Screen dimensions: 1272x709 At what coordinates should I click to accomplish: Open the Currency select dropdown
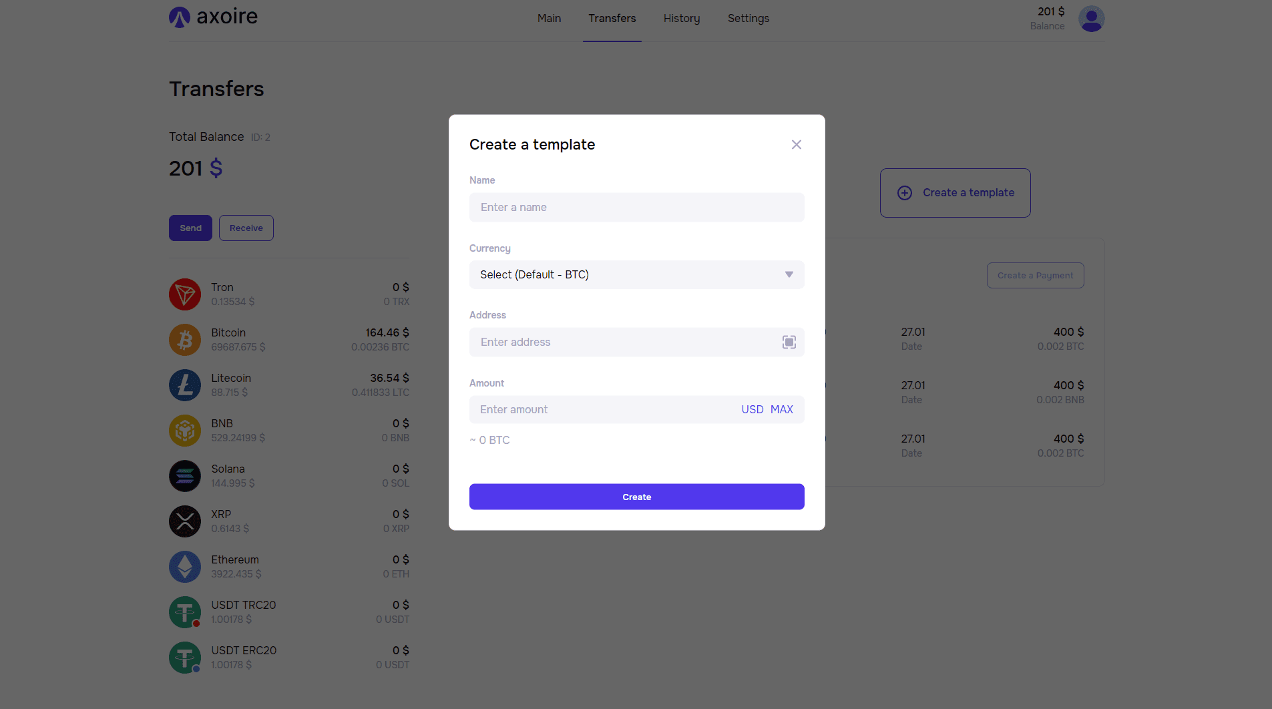click(x=636, y=275)
